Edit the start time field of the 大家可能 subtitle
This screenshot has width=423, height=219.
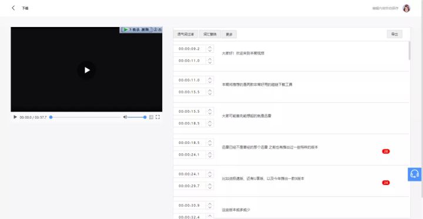(190, 112)
